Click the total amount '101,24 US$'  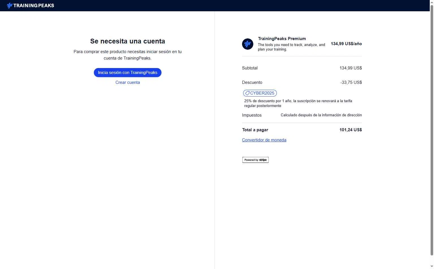coord(351,130)
